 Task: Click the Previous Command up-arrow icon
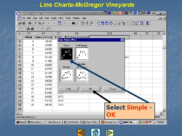(x=65, y=23)
